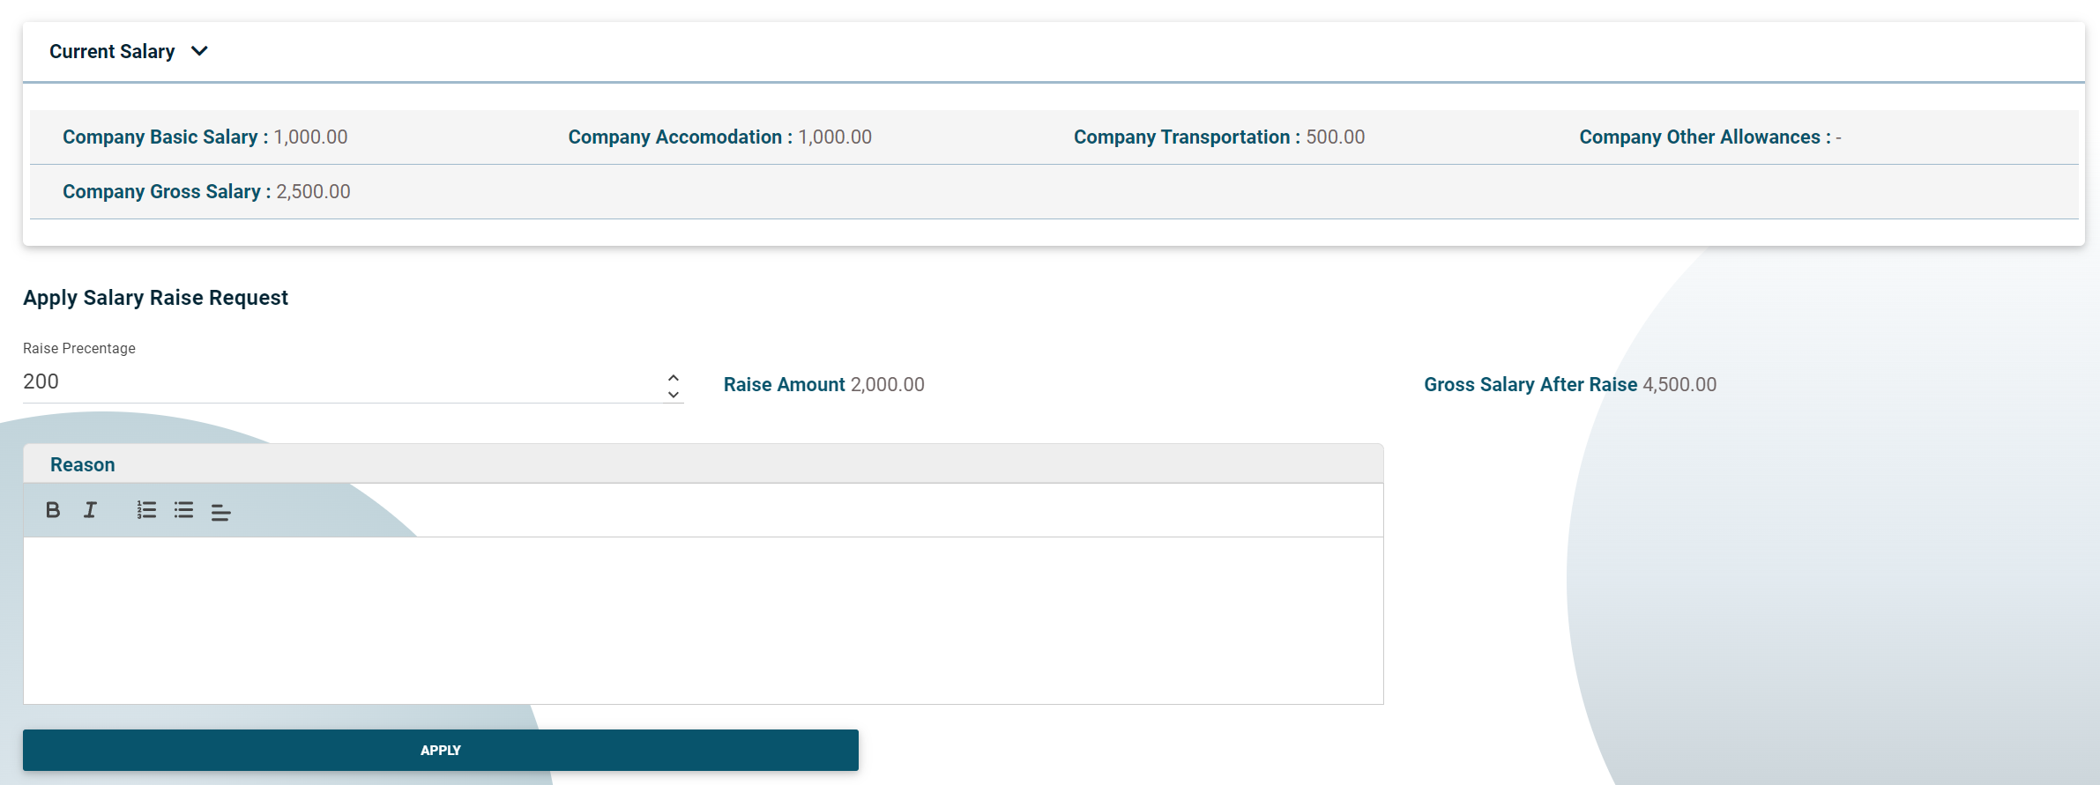Click the up arrow to increase Raise Percentage
Screen dimensions: 2100x785
coord(673,376)
